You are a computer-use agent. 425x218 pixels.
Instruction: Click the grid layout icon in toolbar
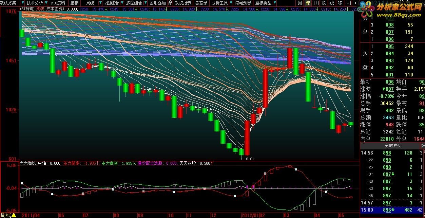316,3
